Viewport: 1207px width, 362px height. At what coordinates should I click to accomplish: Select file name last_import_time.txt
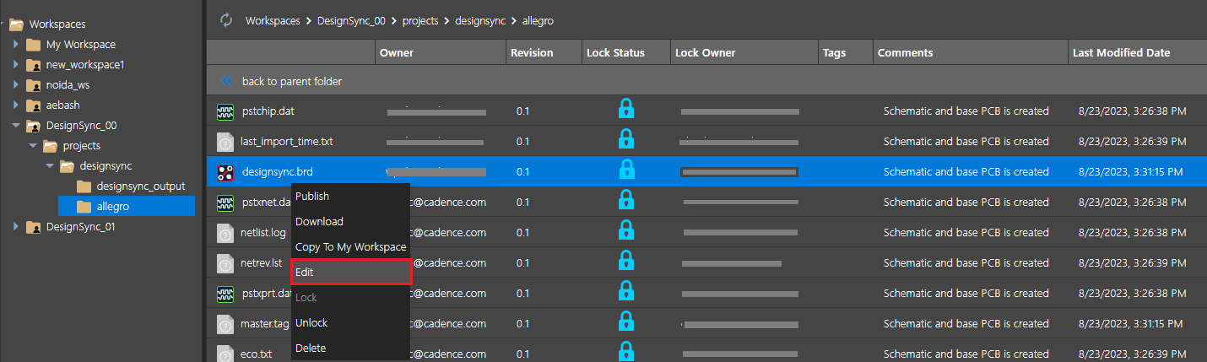pos(287,141)
